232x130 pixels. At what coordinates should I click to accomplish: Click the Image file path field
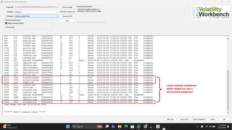[37, 7]
